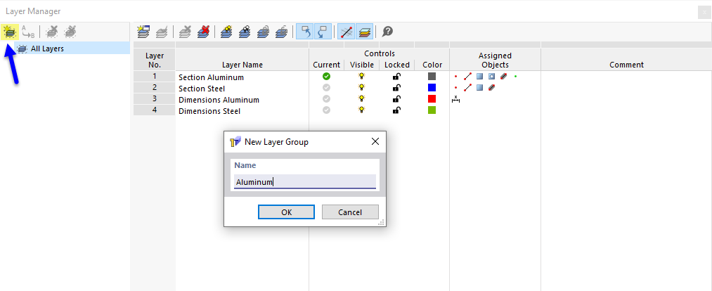Click the greyed delete layer icon in the main toolbar
Image resolution: width=712 pixels, height=291 pixels.
[185, 32]
